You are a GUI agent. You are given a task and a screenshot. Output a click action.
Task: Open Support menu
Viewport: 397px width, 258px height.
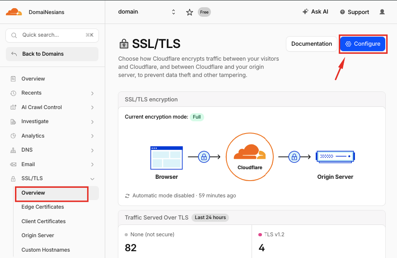click(x=355, y=12)
